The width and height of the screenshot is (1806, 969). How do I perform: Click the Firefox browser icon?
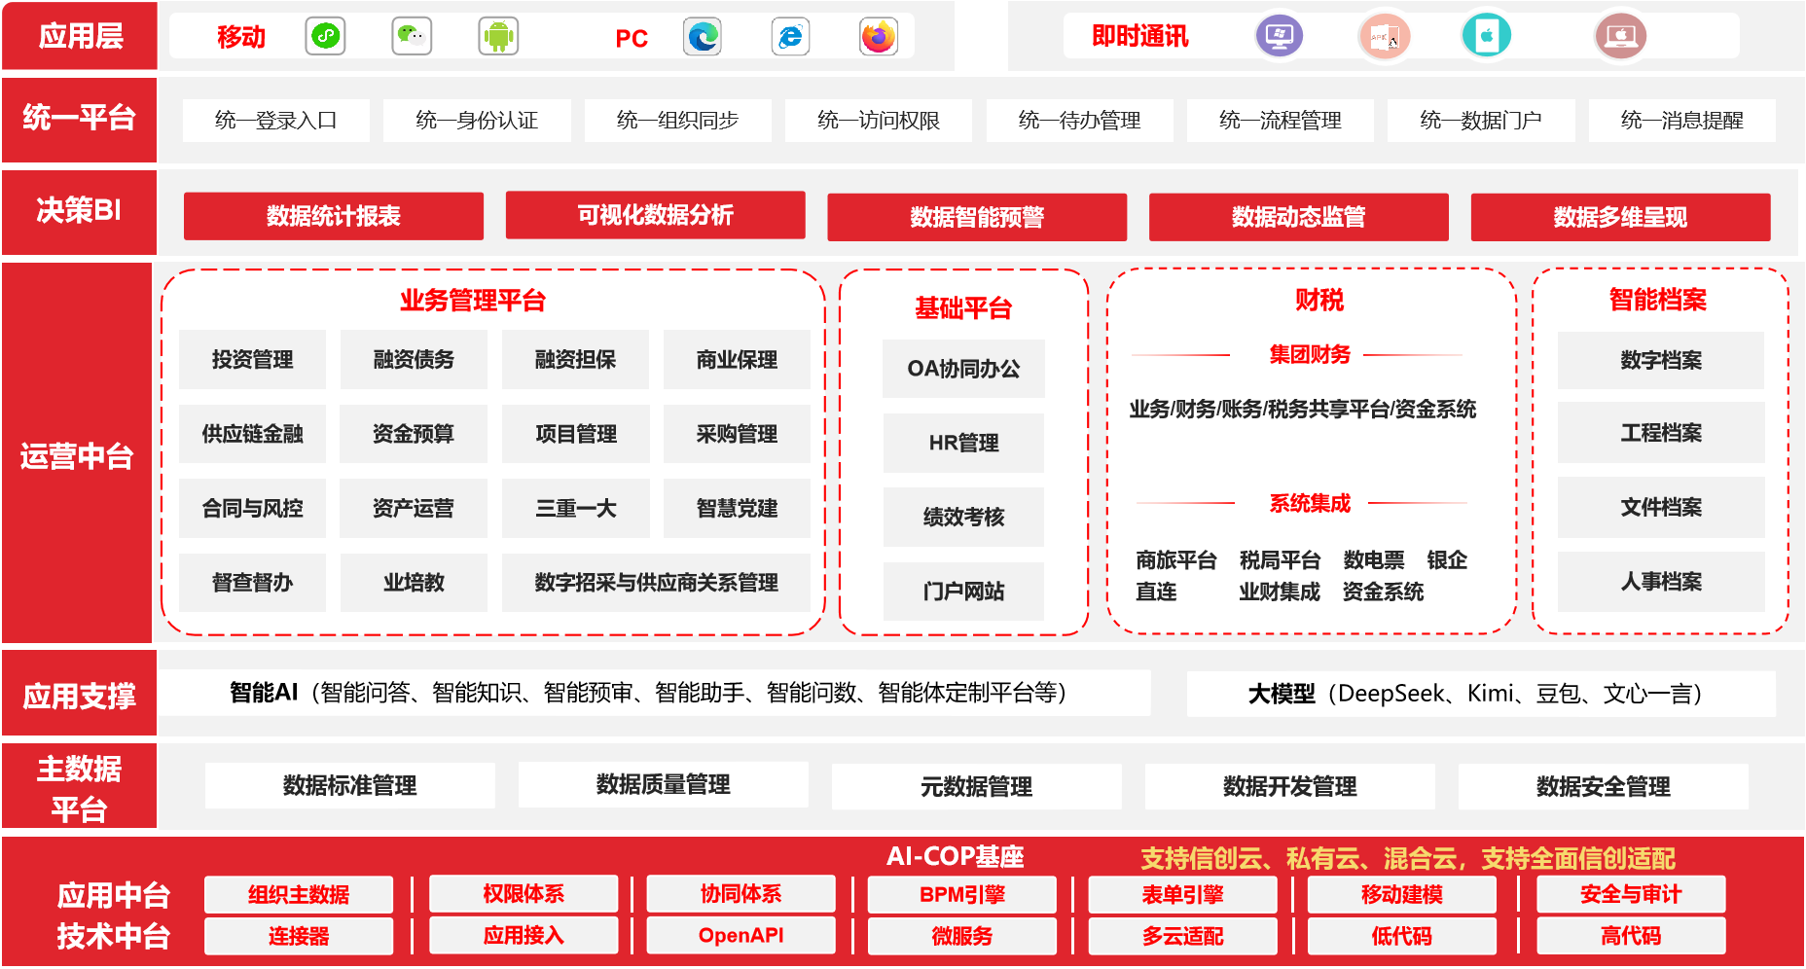point(879,37)
